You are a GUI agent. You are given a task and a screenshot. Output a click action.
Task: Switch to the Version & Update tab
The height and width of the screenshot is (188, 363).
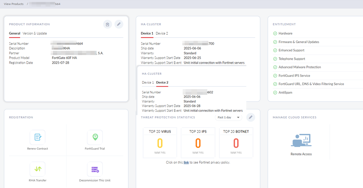click(35, 33)
